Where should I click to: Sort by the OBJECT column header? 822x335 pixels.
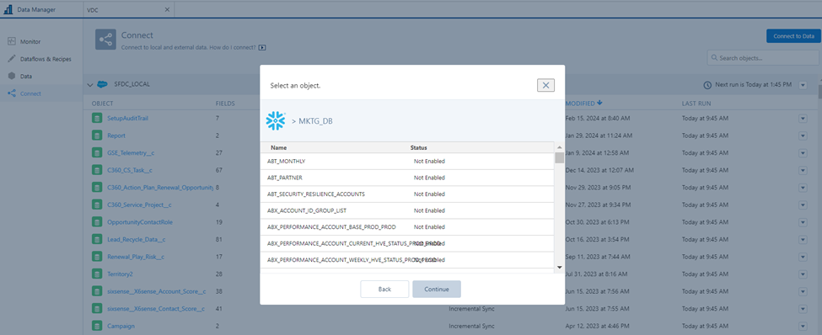[102, 104]
